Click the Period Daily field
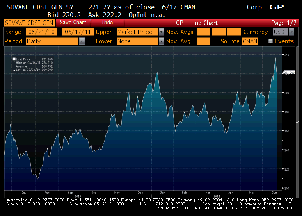 point(53,41)
